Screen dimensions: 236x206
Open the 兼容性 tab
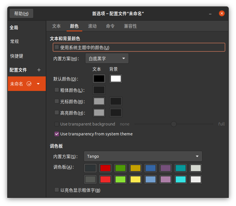[x=130, y=26]
